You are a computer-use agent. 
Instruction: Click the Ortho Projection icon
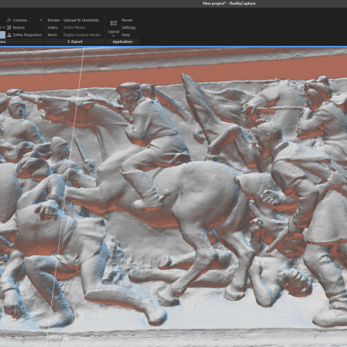coord(9,35)
